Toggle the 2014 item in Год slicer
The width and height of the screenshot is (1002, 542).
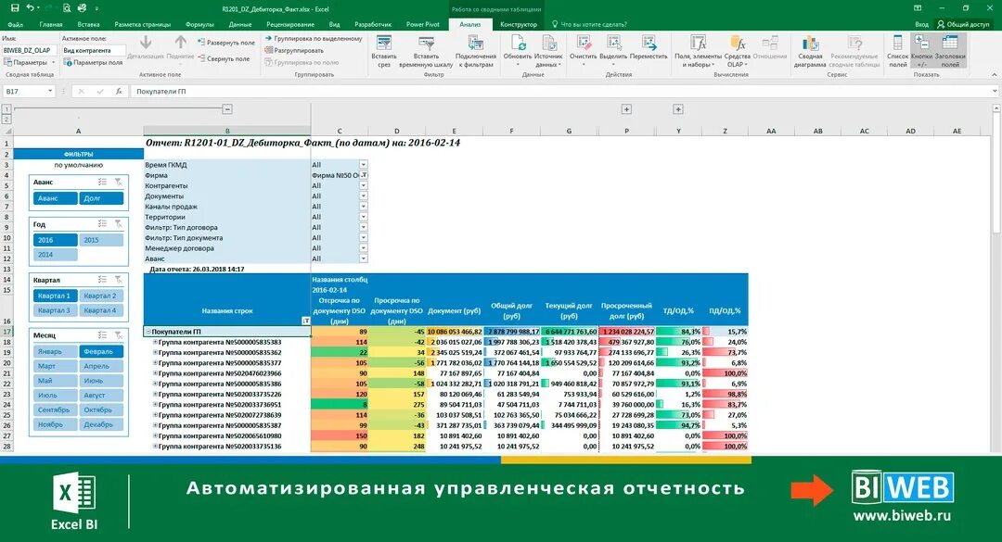(55, 255)
